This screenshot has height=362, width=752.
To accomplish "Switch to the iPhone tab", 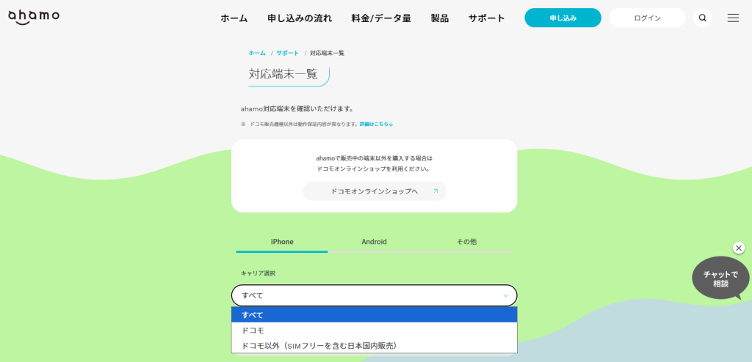I will [x=282, y=243].
